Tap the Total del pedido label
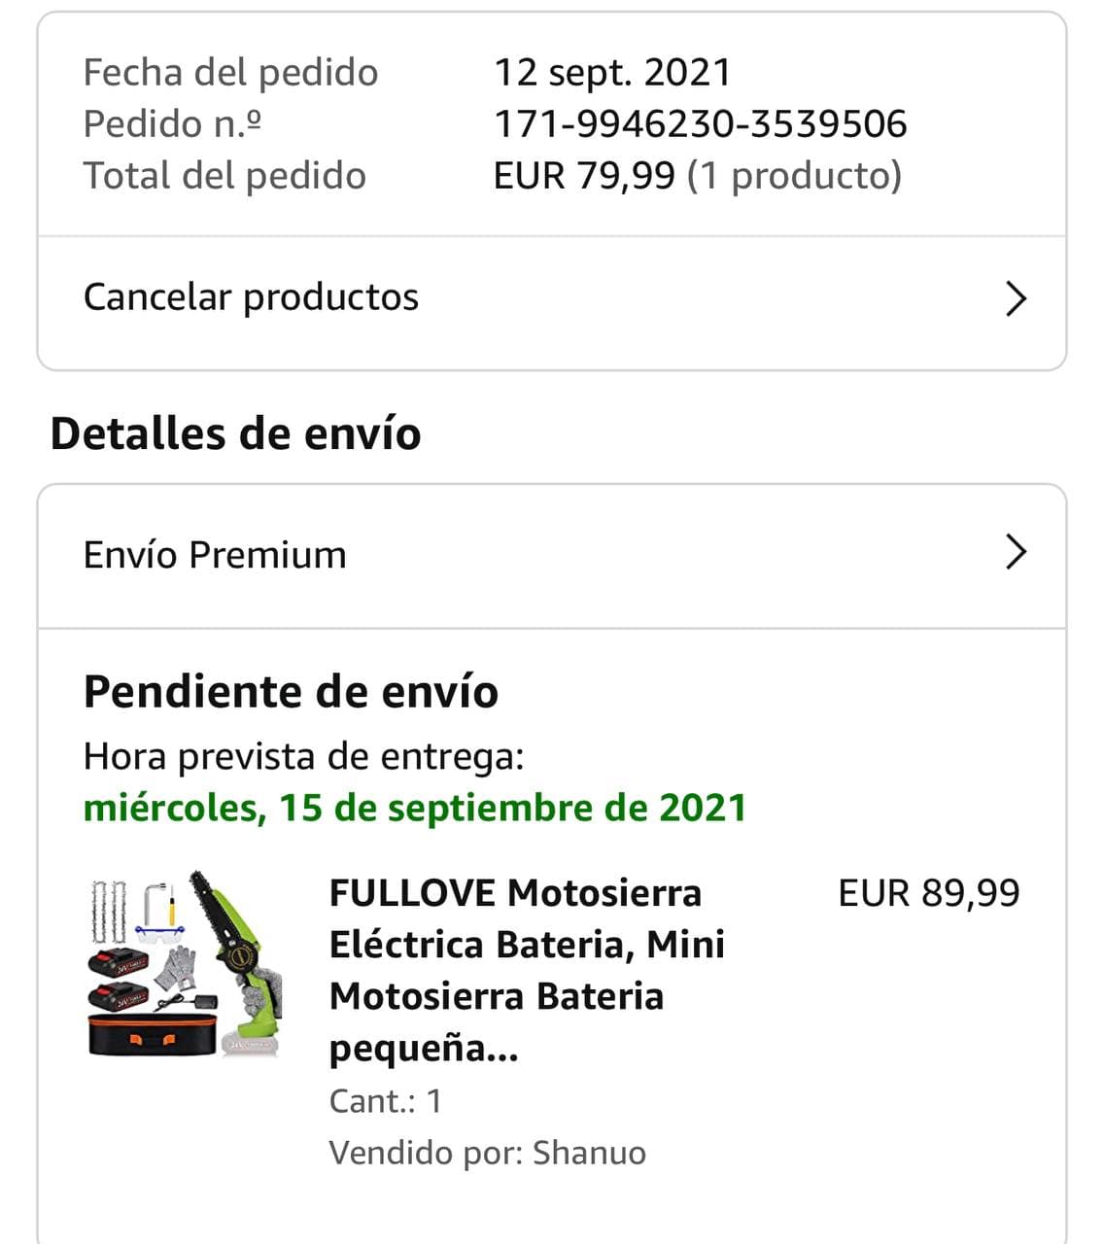The image size is (1104, 1244). coord(224,176)
